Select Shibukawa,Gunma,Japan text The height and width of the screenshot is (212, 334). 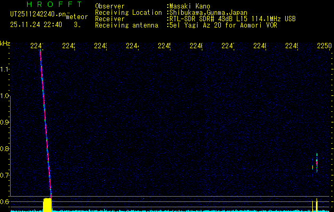[x=208, y=13]
